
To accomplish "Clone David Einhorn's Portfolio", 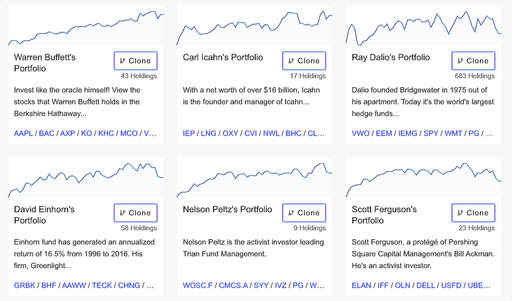I will point(135,213).
